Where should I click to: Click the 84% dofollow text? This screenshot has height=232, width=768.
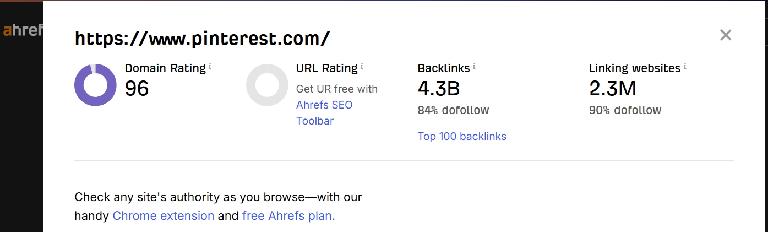pyautogui.click(x=453, y=110)
